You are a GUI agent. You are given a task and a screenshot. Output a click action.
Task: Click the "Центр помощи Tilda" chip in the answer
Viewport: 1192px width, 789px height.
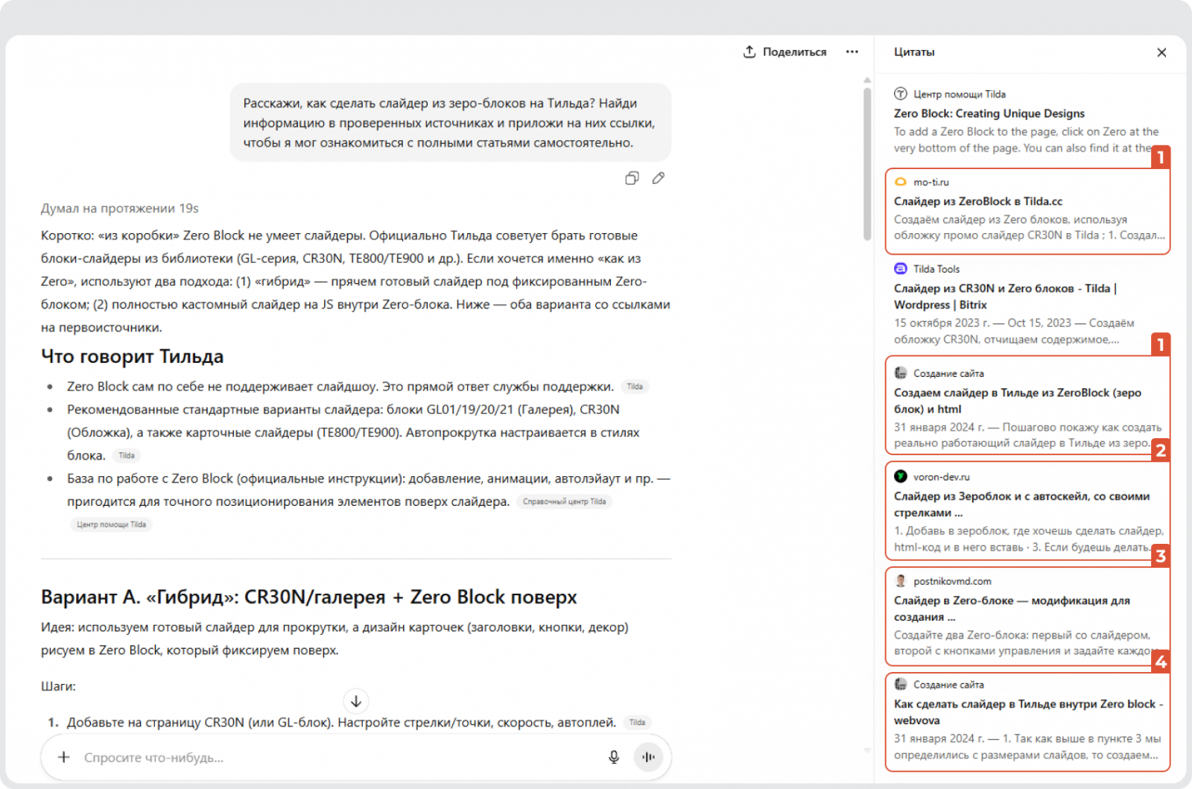pos(111,525)
